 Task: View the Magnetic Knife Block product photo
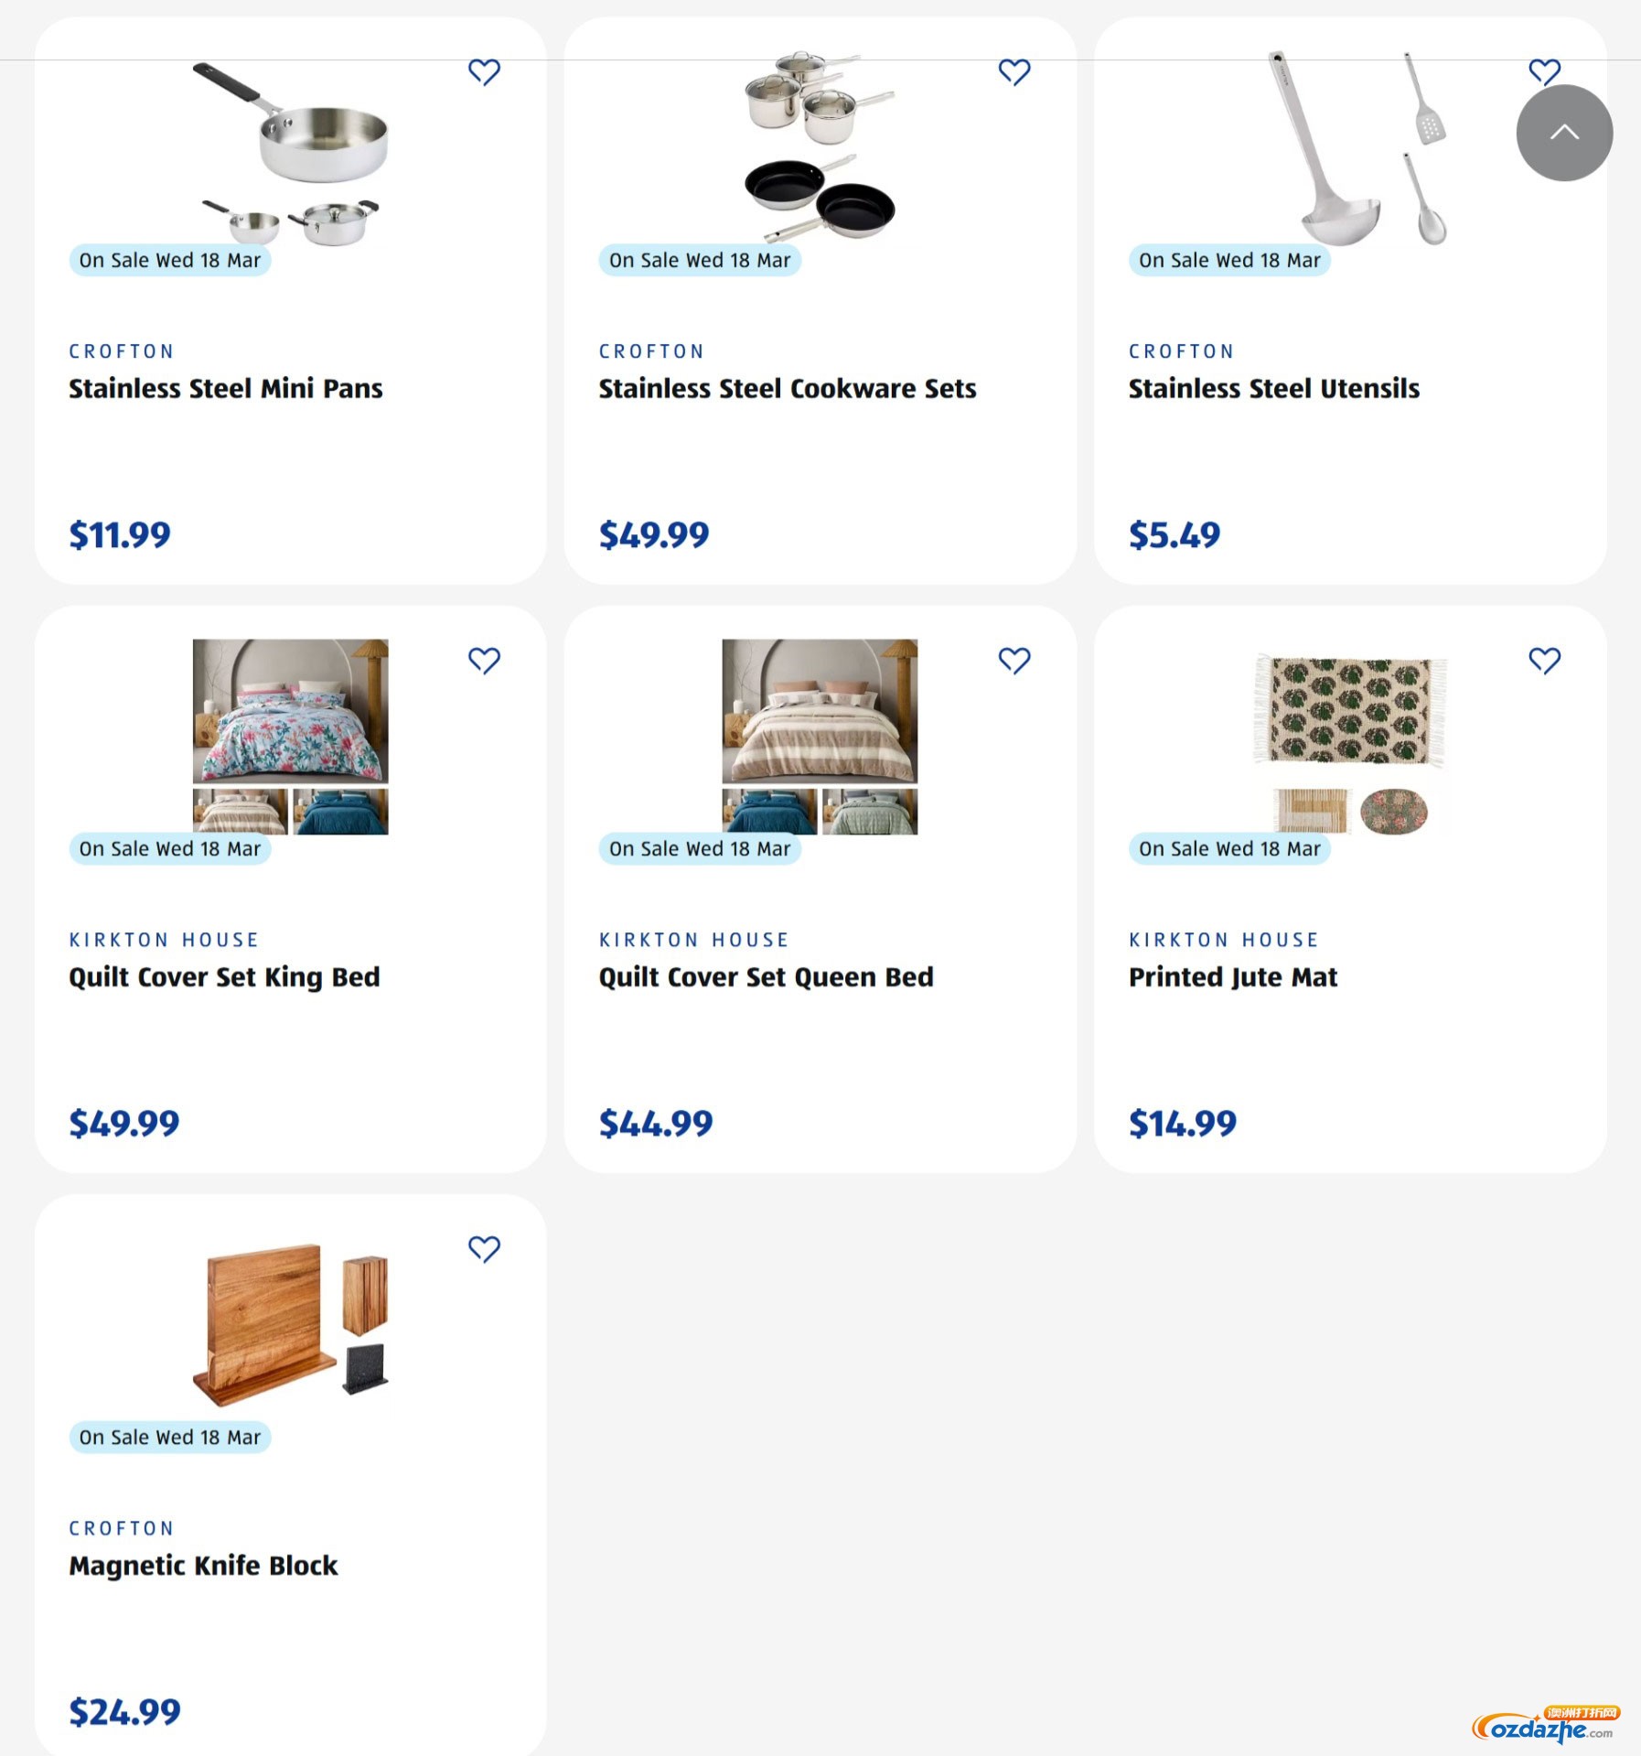coord(291,1322)
